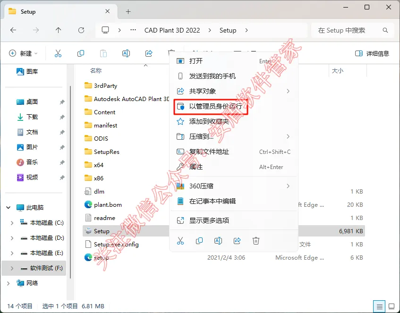Click the context menu Share icon

click(x=237, y=241)
